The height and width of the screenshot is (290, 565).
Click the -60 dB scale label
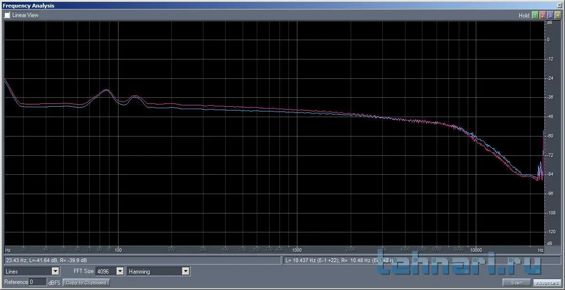coord(550,136)
